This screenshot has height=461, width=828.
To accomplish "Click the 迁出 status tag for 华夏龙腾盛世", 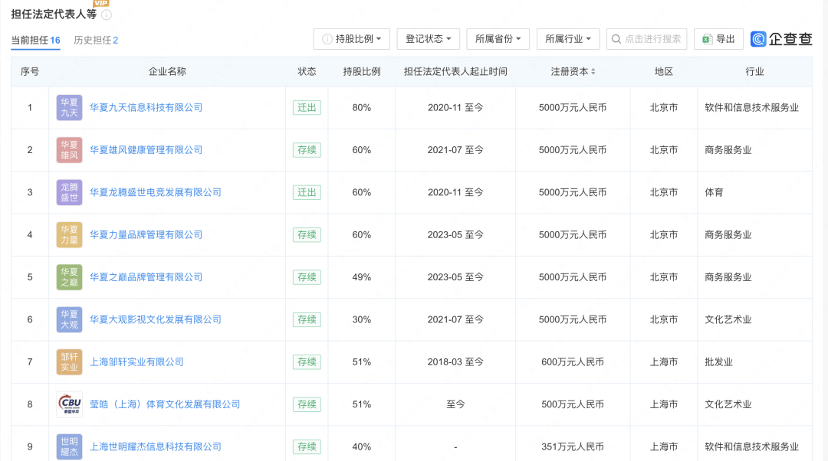I will click(x=307, y=192).
